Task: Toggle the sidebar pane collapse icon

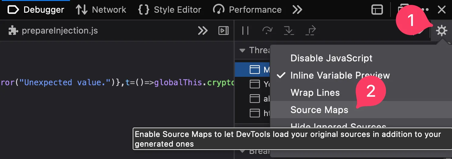Action: coord(223,31)
